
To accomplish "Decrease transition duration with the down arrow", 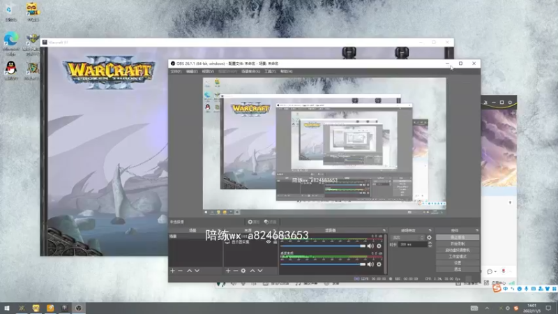I will 430,246.
